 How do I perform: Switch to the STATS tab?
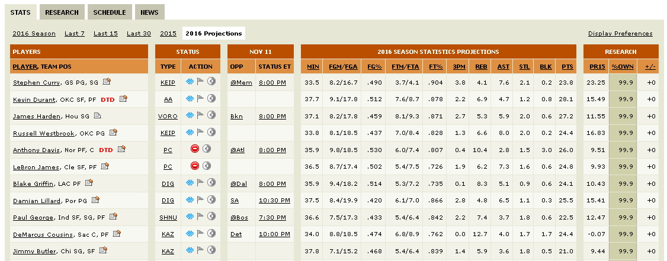point(20,12)
